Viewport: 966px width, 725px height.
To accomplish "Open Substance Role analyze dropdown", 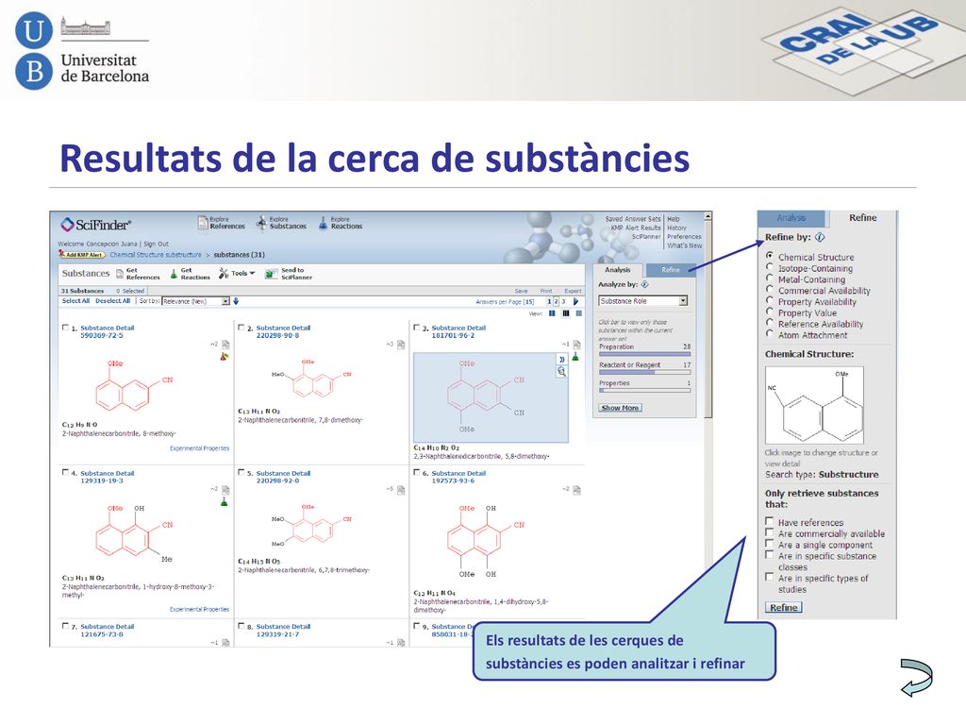I will click(x=643, y=301).
